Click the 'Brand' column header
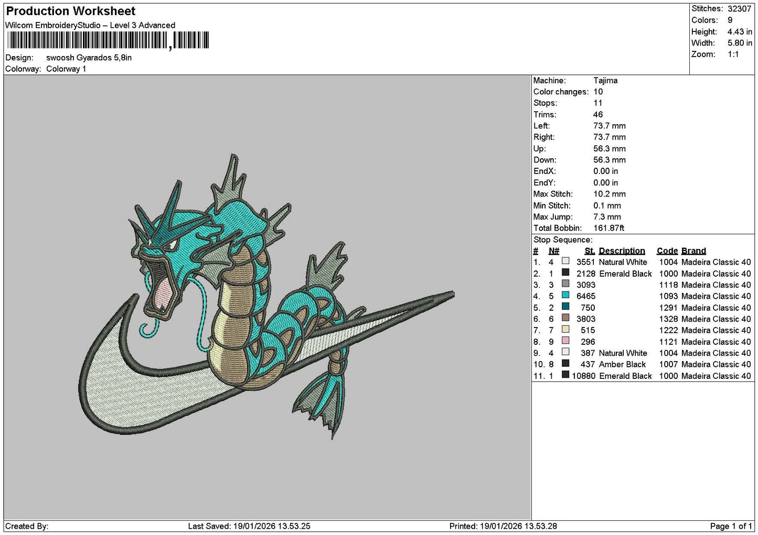Viewport: 758px width, 535px height. (693, 251)
